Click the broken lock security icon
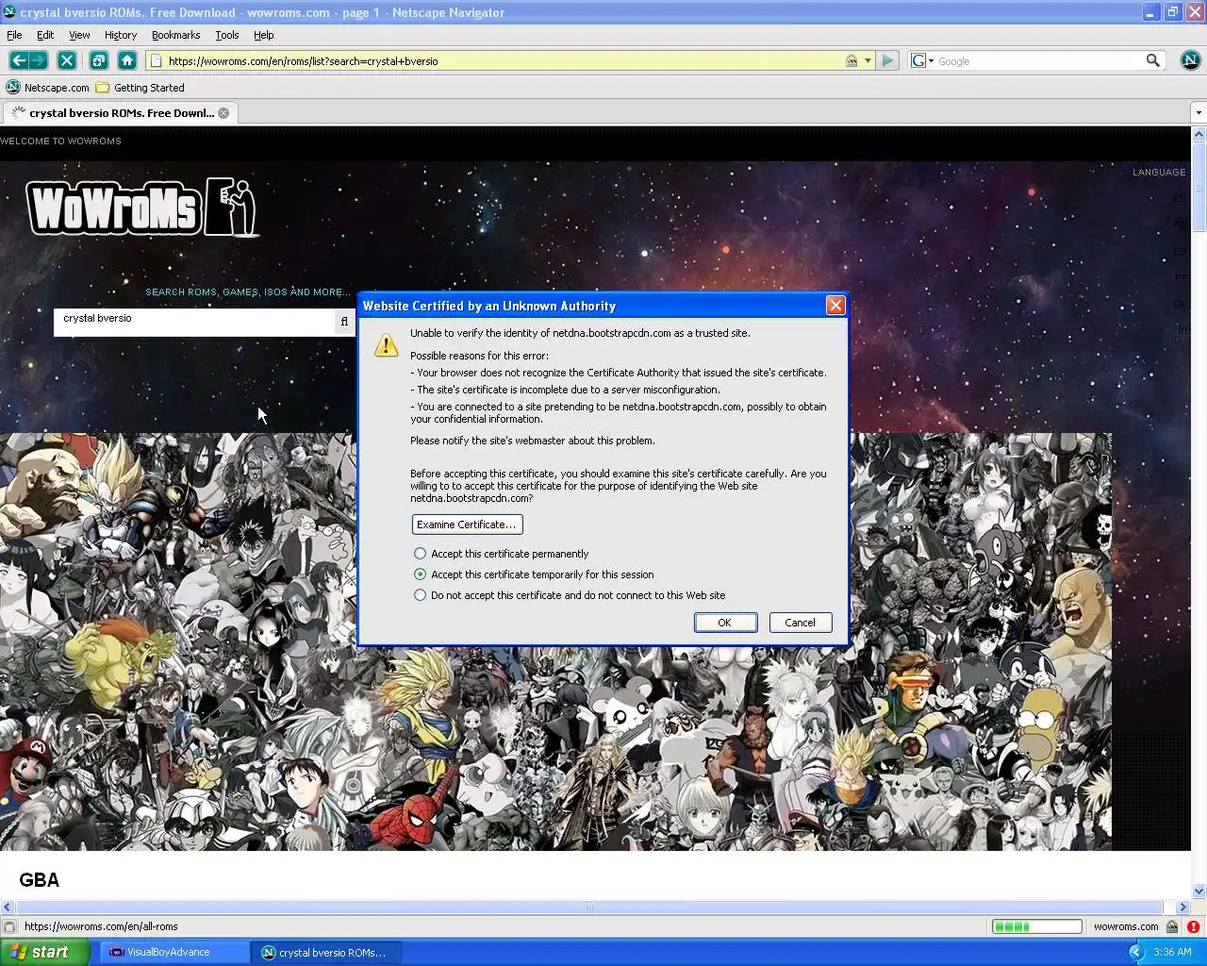1207x966 pixels. 852,60
